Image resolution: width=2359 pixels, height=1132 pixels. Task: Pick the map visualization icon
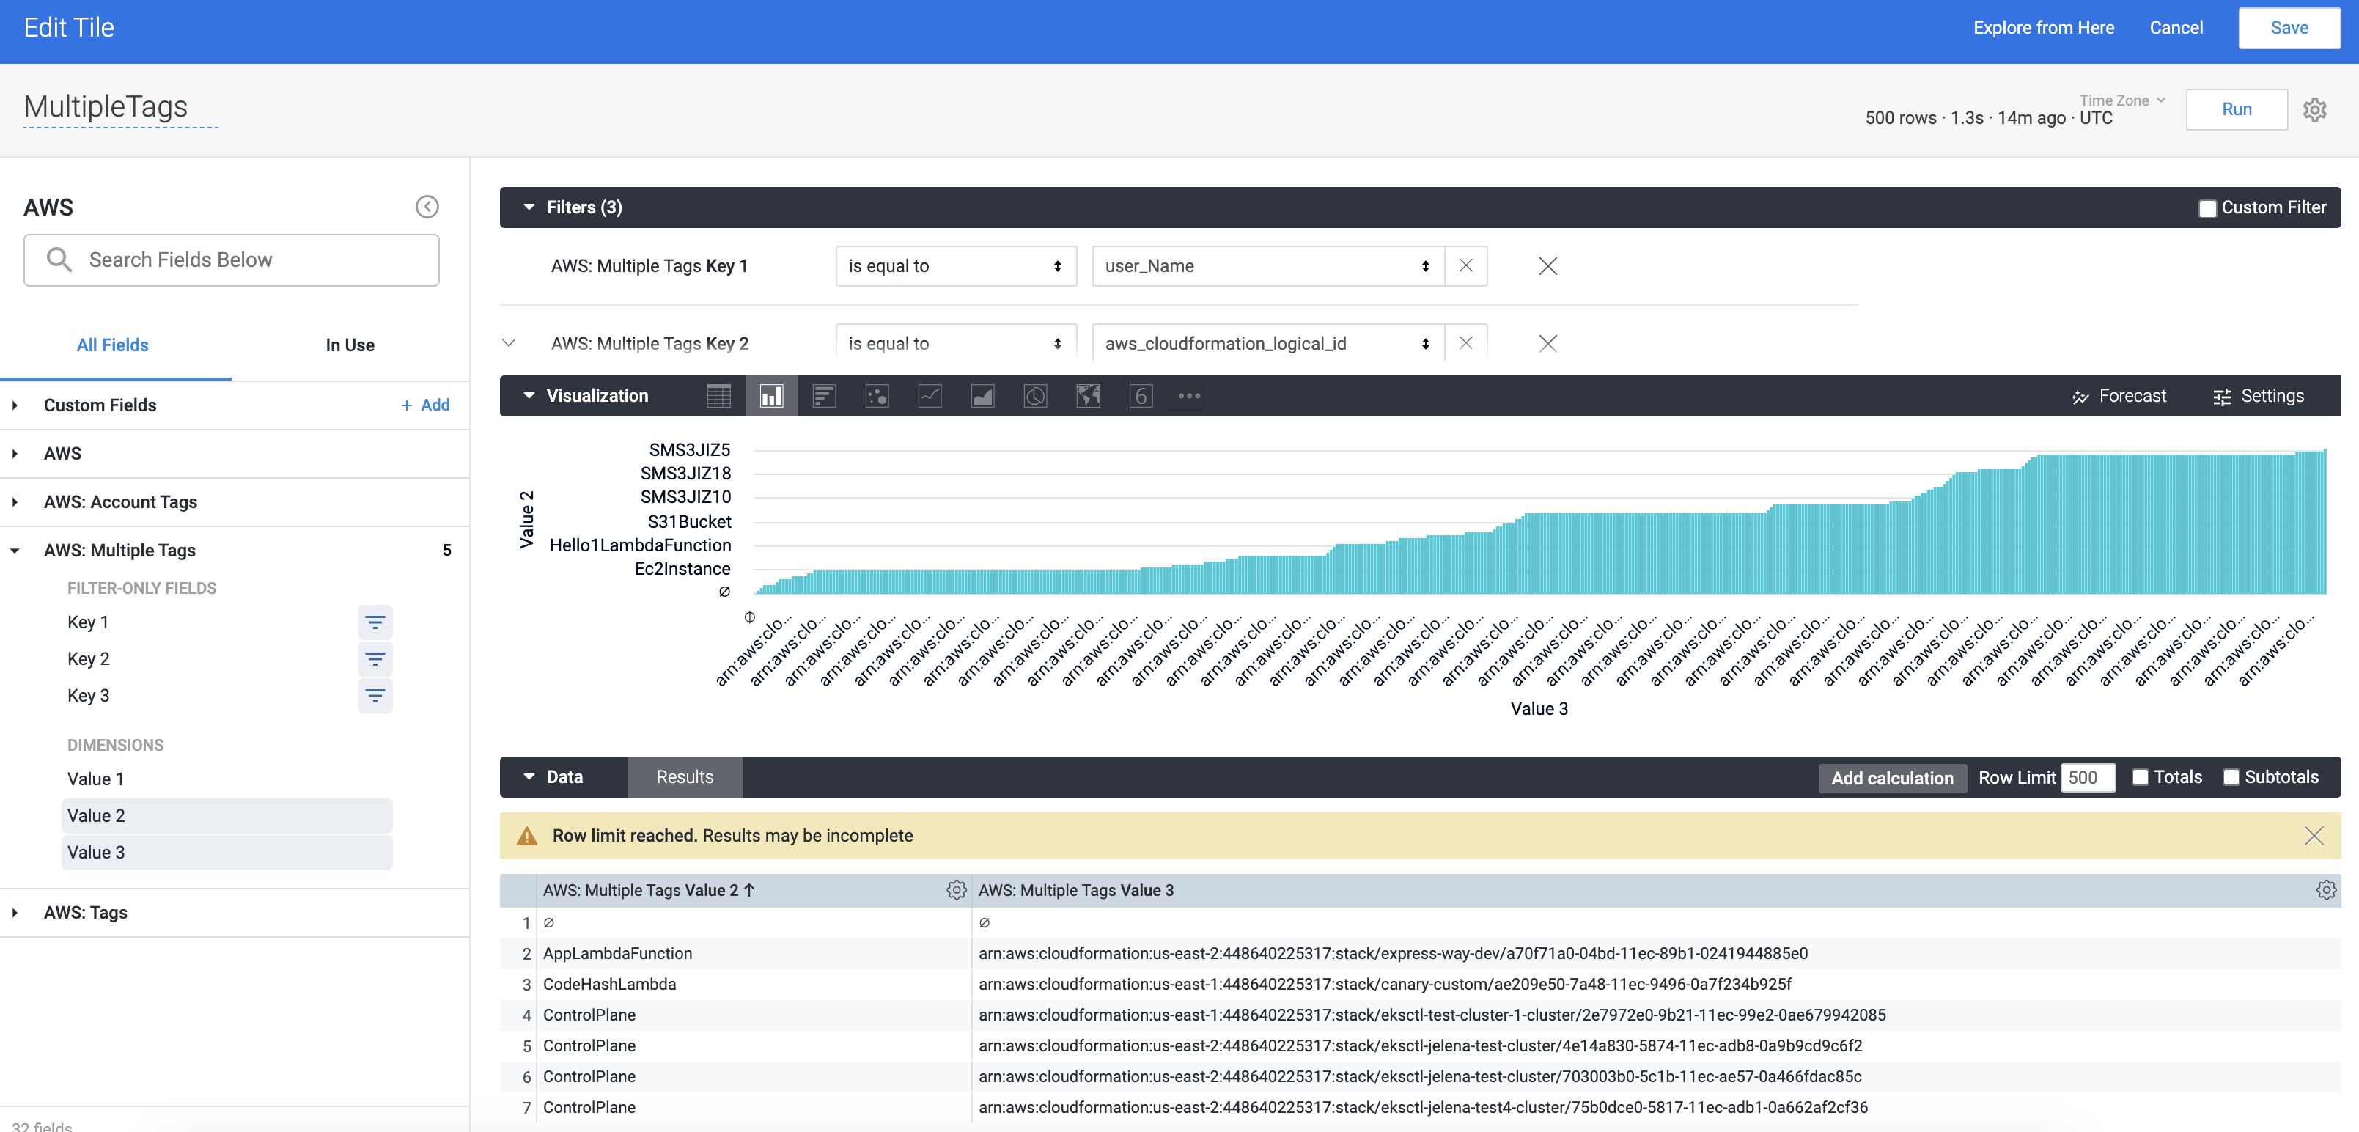[x=1088, y=396]
